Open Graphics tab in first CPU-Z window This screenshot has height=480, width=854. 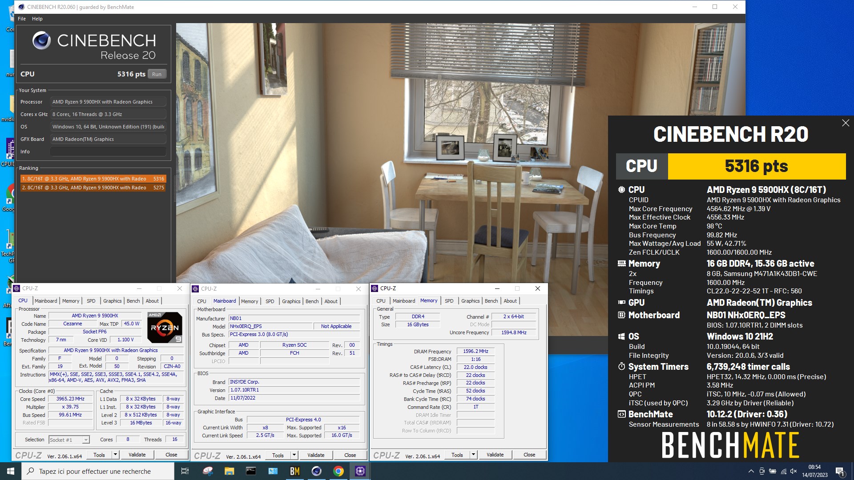coord(113,301)
